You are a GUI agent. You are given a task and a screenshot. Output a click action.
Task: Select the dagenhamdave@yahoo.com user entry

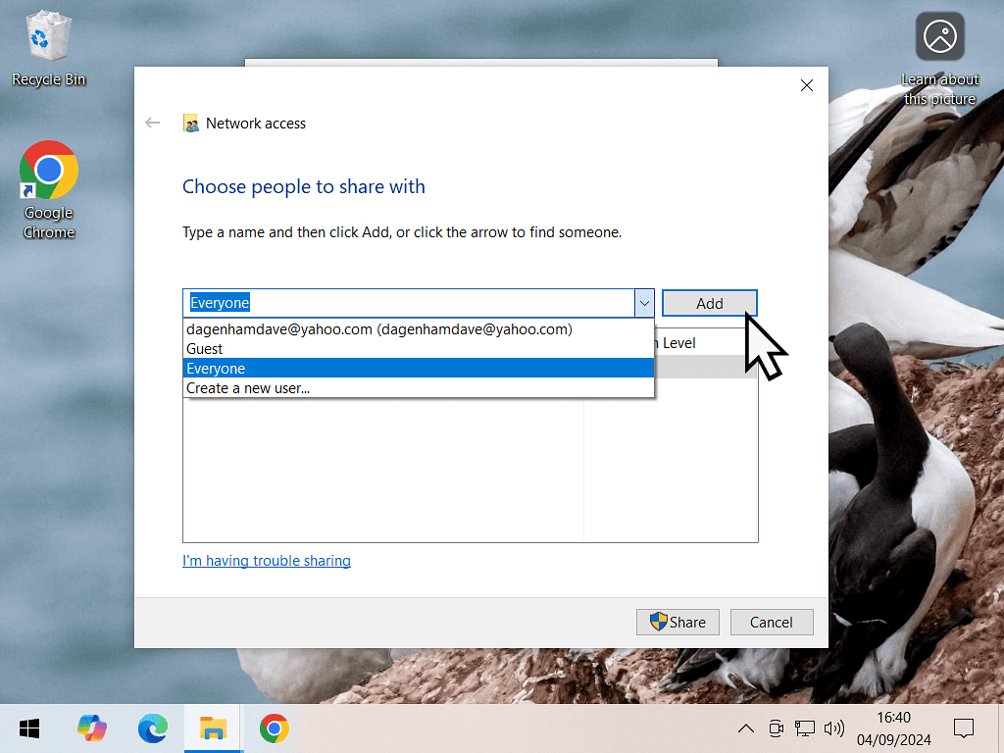pyautogui.click(x=378, y=329)
